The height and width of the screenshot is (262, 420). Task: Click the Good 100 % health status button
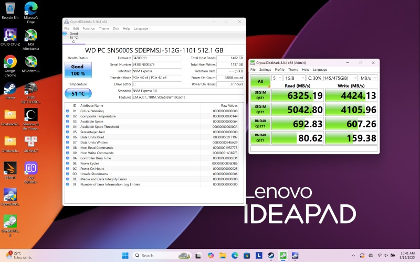78,70
